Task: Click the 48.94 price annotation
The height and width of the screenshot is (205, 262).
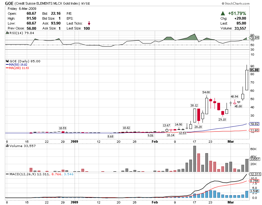Action: [x=234, y=96]
